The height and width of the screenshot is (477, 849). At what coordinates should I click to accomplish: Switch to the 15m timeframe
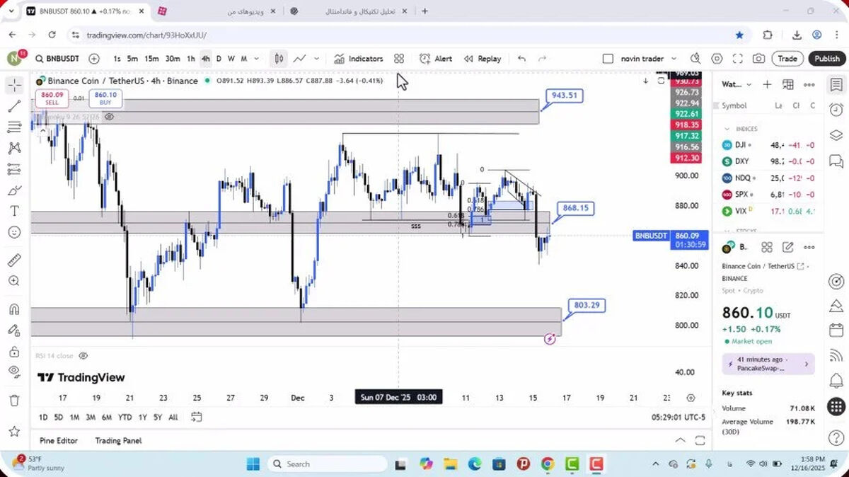(x=151, y=59)
